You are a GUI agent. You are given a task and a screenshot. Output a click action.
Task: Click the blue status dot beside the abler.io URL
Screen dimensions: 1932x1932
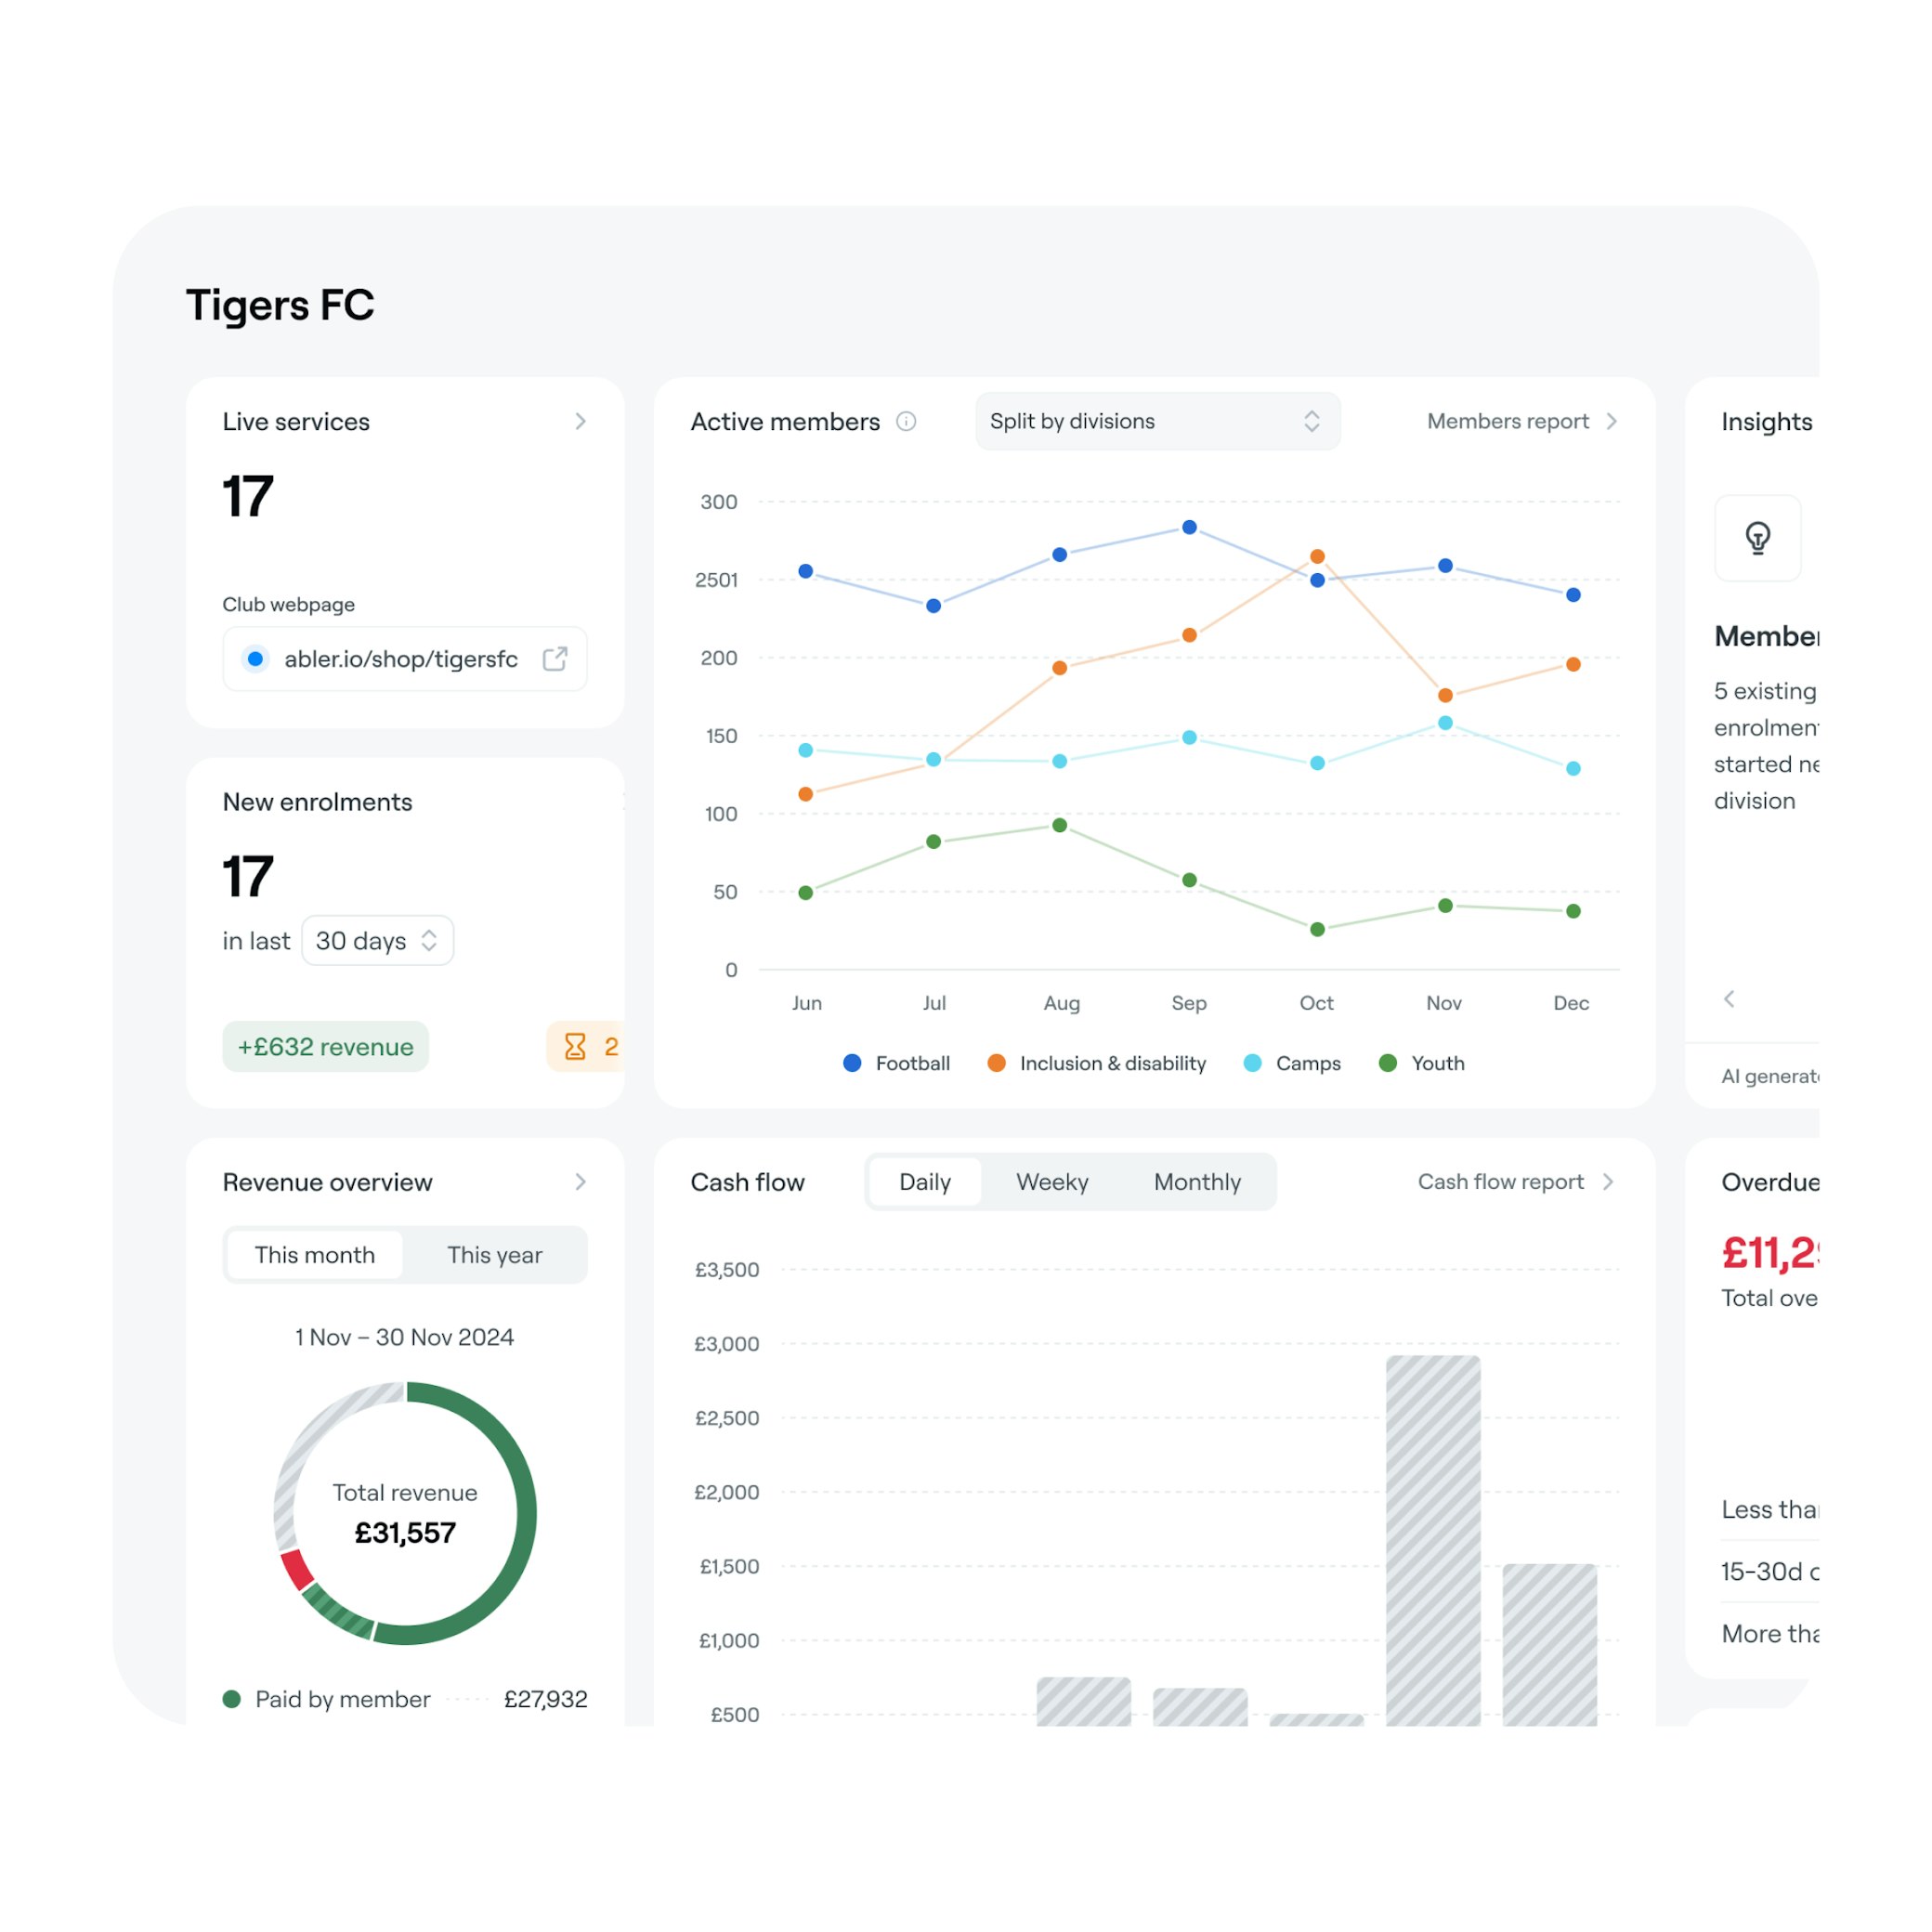click(x=256, y=659)
